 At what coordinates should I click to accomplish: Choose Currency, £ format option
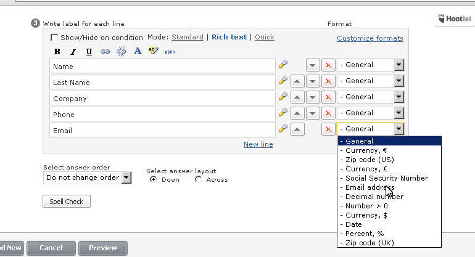coord(390,169)
